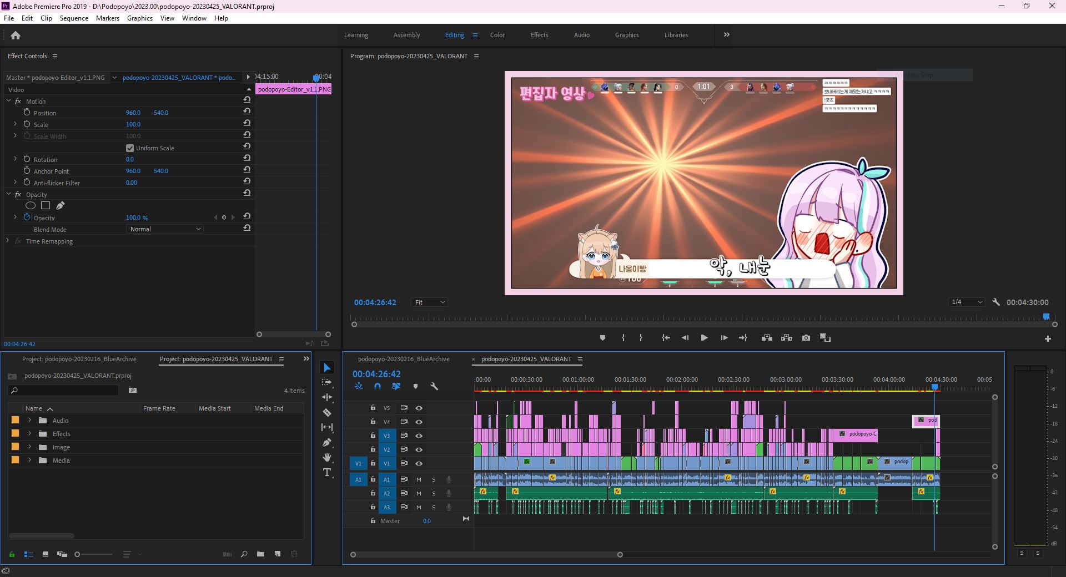Step back one frame in program monitor

pyautogui.click(x=685, y=338)
